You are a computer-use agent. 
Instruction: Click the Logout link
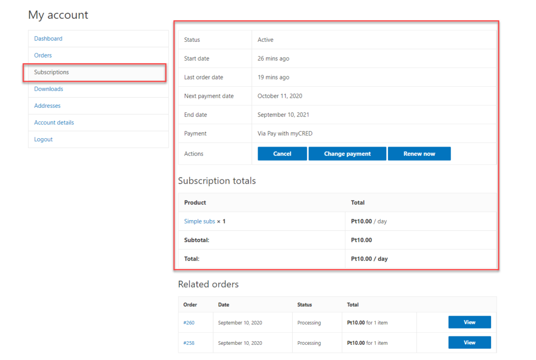pyautogui.click(x=43, y=139)
